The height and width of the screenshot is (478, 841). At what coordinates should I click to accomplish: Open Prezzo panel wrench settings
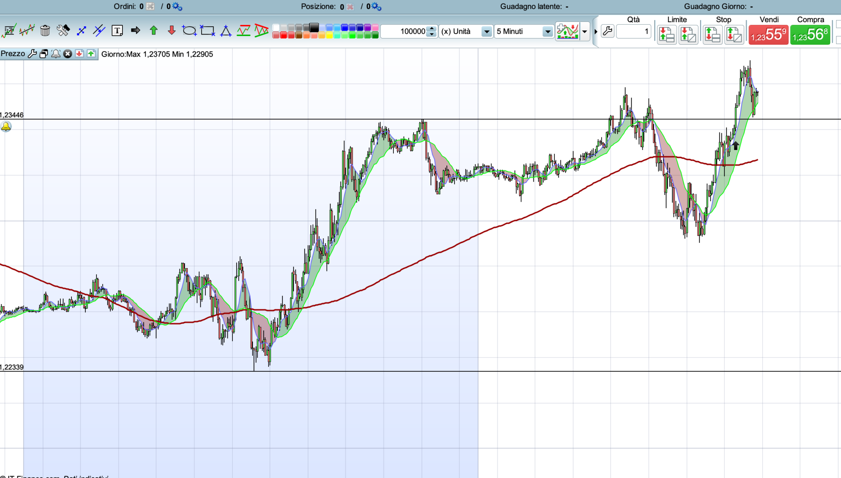[x=32, y=54]
